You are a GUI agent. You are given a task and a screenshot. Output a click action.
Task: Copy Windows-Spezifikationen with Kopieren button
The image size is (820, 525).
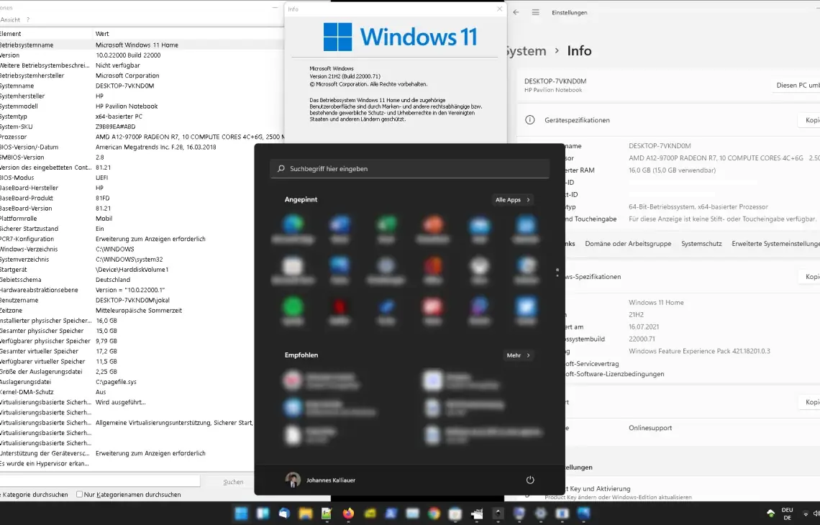click(x=809, y=277)
